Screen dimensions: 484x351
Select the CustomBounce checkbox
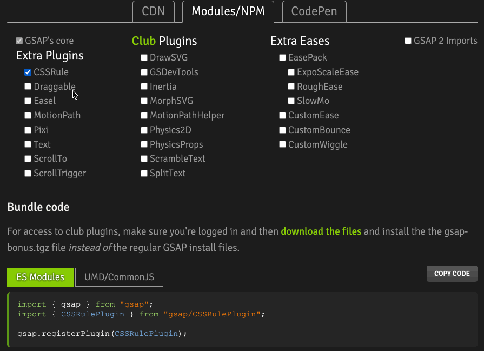tap(282, 130)
